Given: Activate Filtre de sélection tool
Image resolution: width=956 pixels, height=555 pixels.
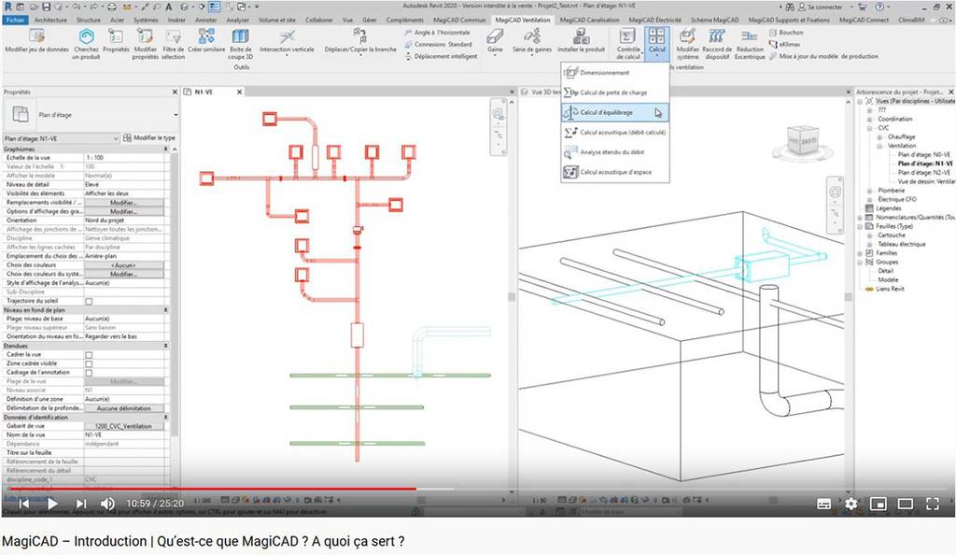Looking at the screenshot, I should point(173,43).
